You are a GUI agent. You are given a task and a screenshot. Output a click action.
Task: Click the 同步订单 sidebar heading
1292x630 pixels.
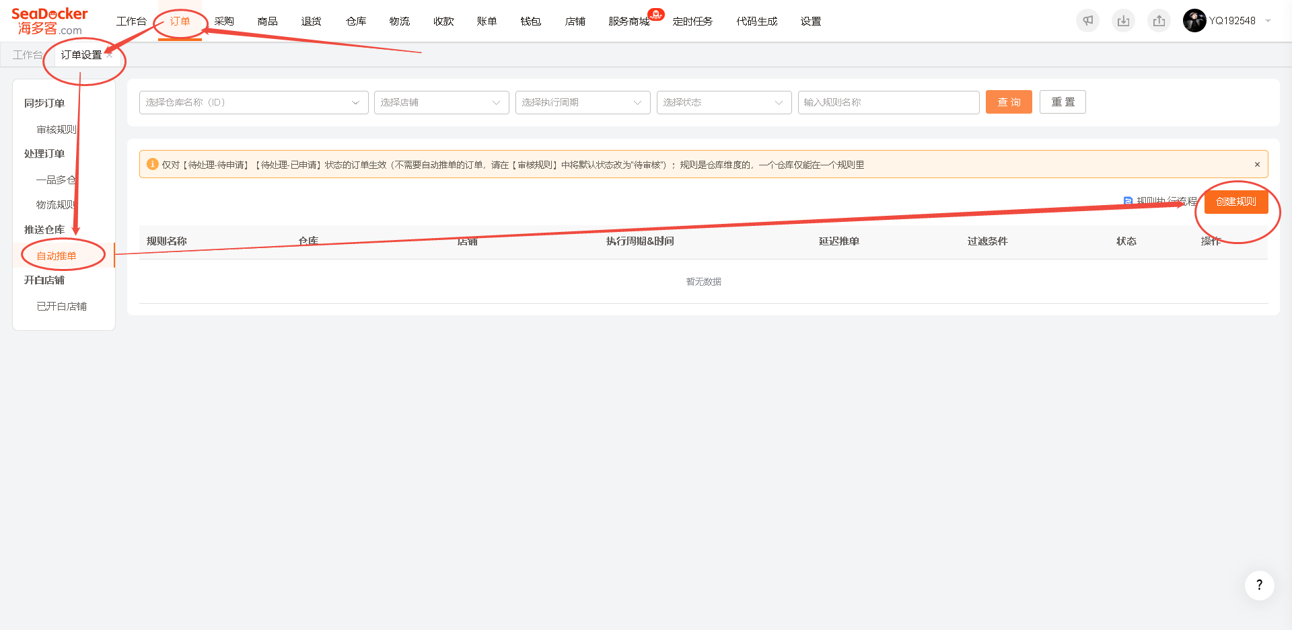pyautogui.click(x=44, y=103)
